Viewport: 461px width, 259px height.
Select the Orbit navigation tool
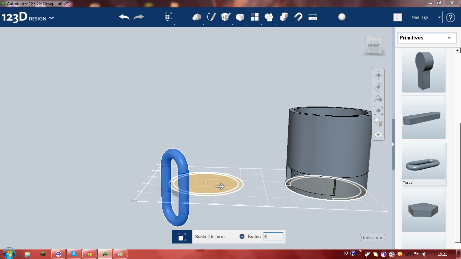tap(378, 87)
